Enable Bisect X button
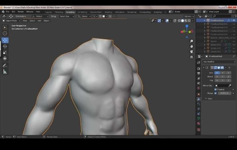The height and width of the screenshot is (150, 237). [217, 77]
